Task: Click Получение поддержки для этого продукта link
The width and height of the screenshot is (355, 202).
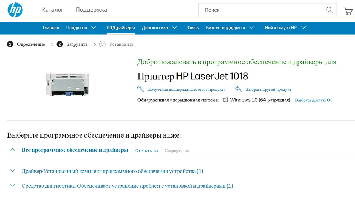Action: pos(186,89)
